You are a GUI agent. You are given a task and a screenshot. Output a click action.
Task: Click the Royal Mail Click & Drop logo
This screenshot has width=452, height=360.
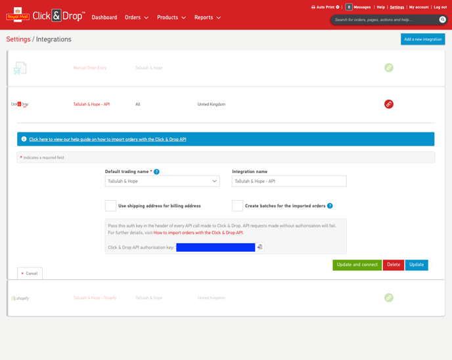click(45, 16)
